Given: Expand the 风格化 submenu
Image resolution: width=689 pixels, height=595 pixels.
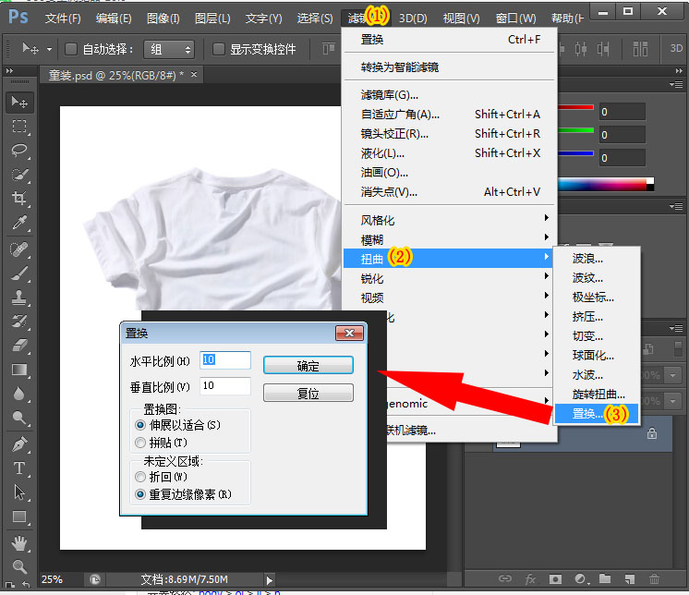Looking at the screenshot, I should 448,220.
